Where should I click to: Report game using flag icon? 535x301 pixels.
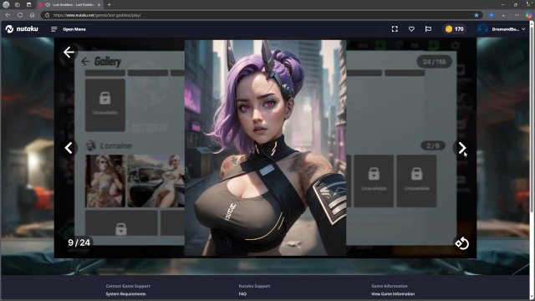(428, 29)
